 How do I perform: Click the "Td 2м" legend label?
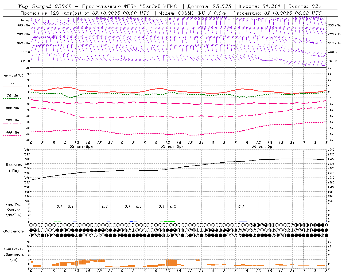[13, 95]
